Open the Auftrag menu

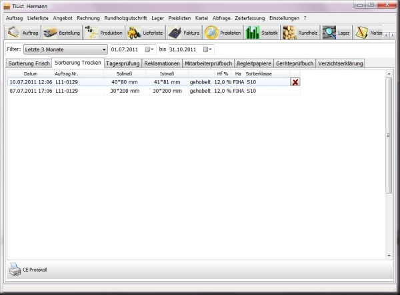pos(14,18)
